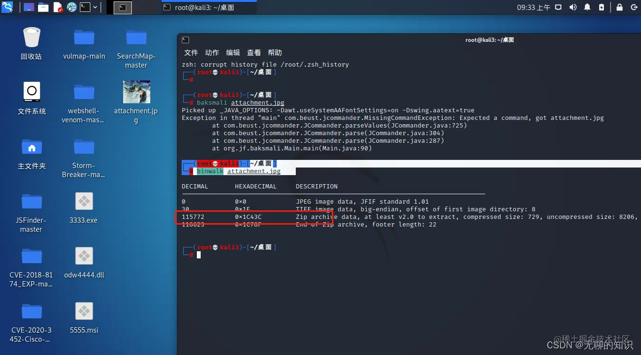Open the file manager from the panel
641x355 pixels.
pyautogui.click(x=43, y=7)
